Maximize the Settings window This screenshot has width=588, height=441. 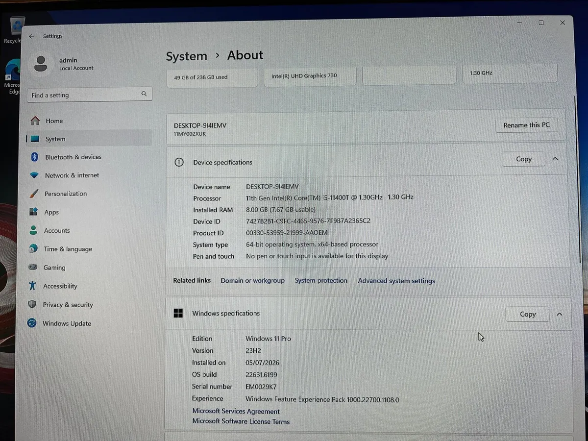coord(541,23)
